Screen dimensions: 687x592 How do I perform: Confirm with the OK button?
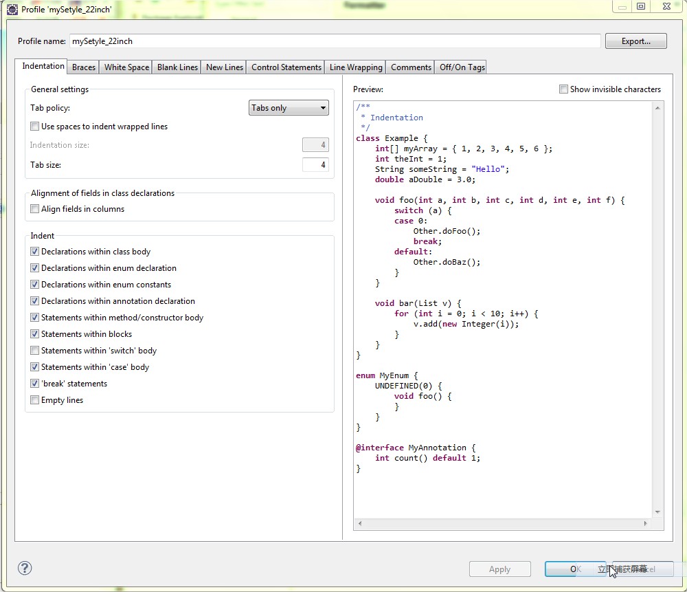tap(575, 569)
